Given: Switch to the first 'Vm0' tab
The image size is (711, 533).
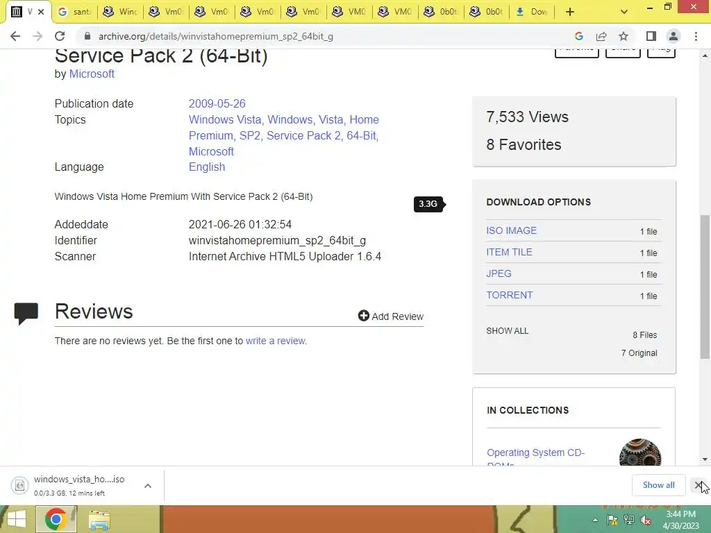Looking at the screenshot, I should pyautogui.click(x=167, y=12).
